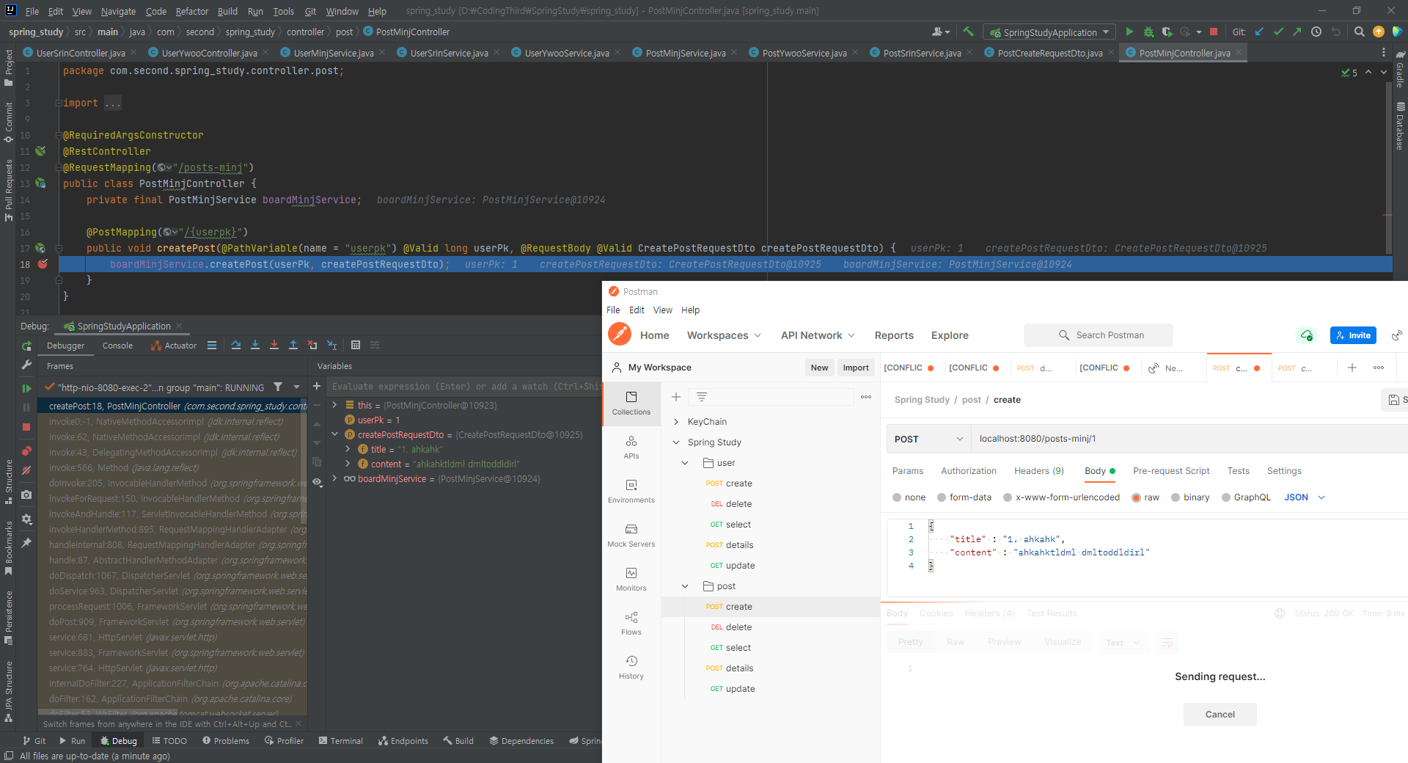Click the Postman request URL field

1188,439
